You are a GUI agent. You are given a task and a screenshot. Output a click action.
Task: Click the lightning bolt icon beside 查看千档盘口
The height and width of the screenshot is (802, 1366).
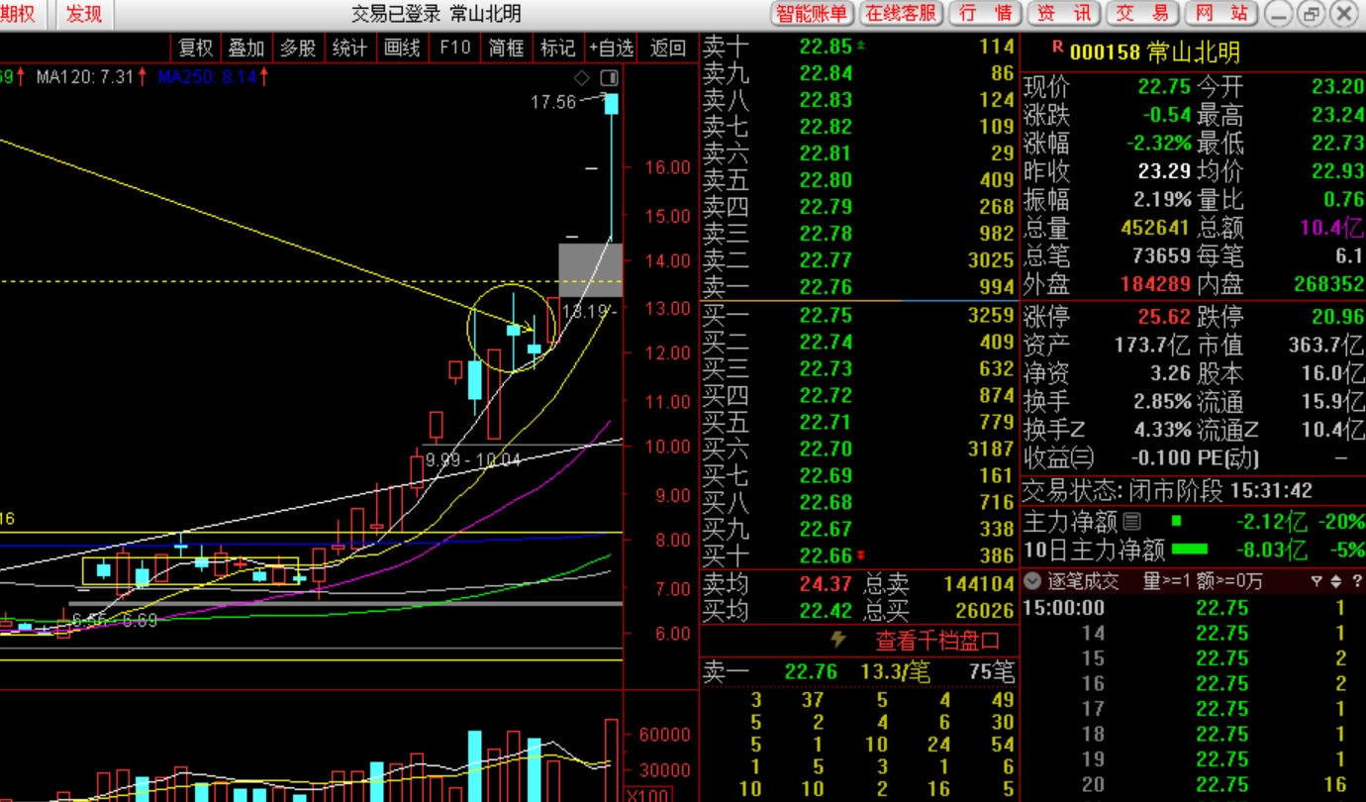838,640
